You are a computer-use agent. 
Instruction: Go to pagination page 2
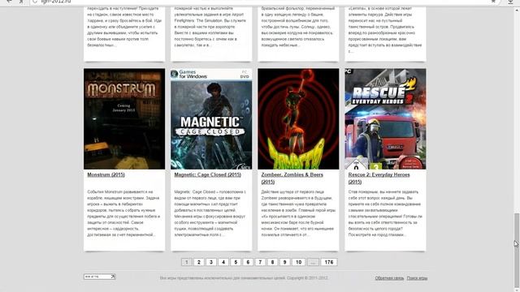[198, 262]
